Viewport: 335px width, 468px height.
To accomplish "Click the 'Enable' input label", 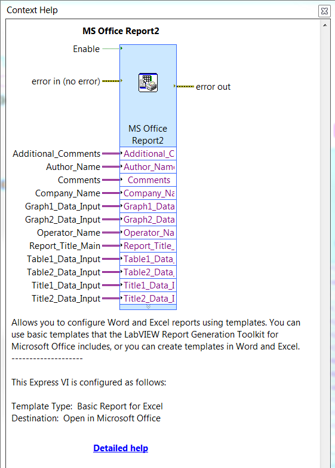I will (87, 49).
